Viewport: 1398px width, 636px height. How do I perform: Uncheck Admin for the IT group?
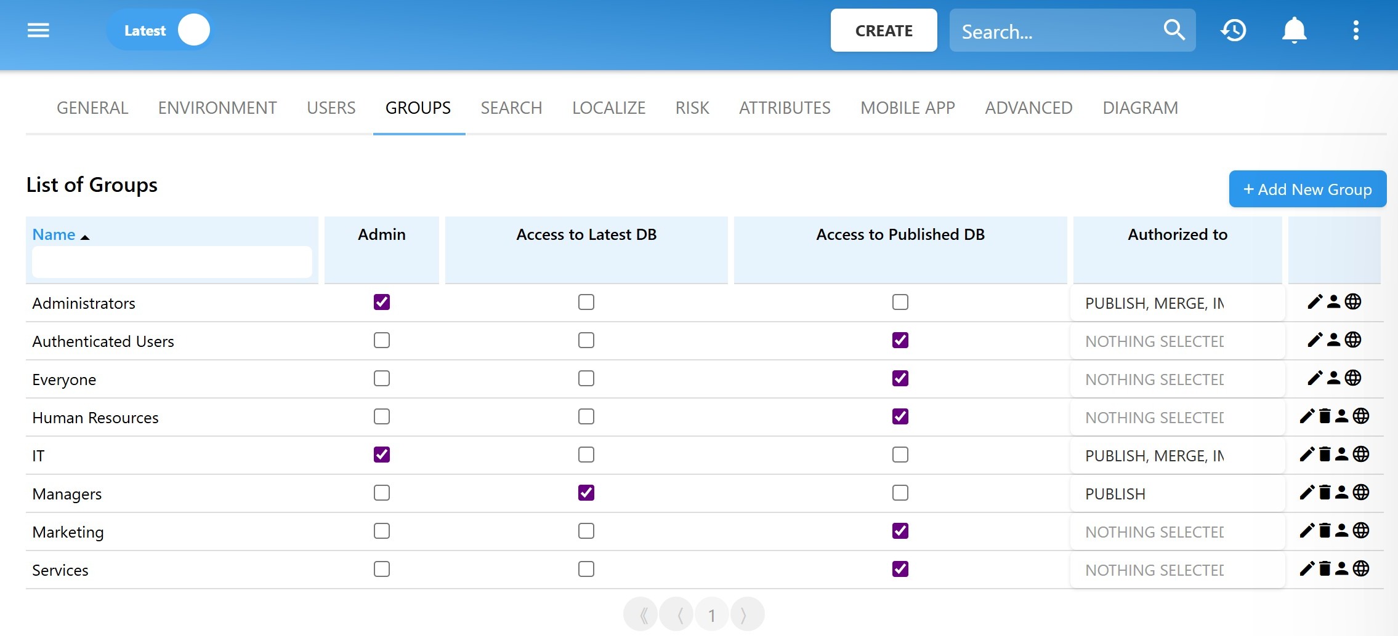pyautogui.click(x=382, y=455)
